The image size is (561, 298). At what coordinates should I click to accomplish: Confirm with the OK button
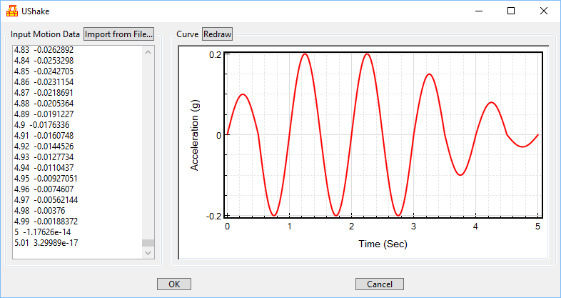(x=174, y=284)
